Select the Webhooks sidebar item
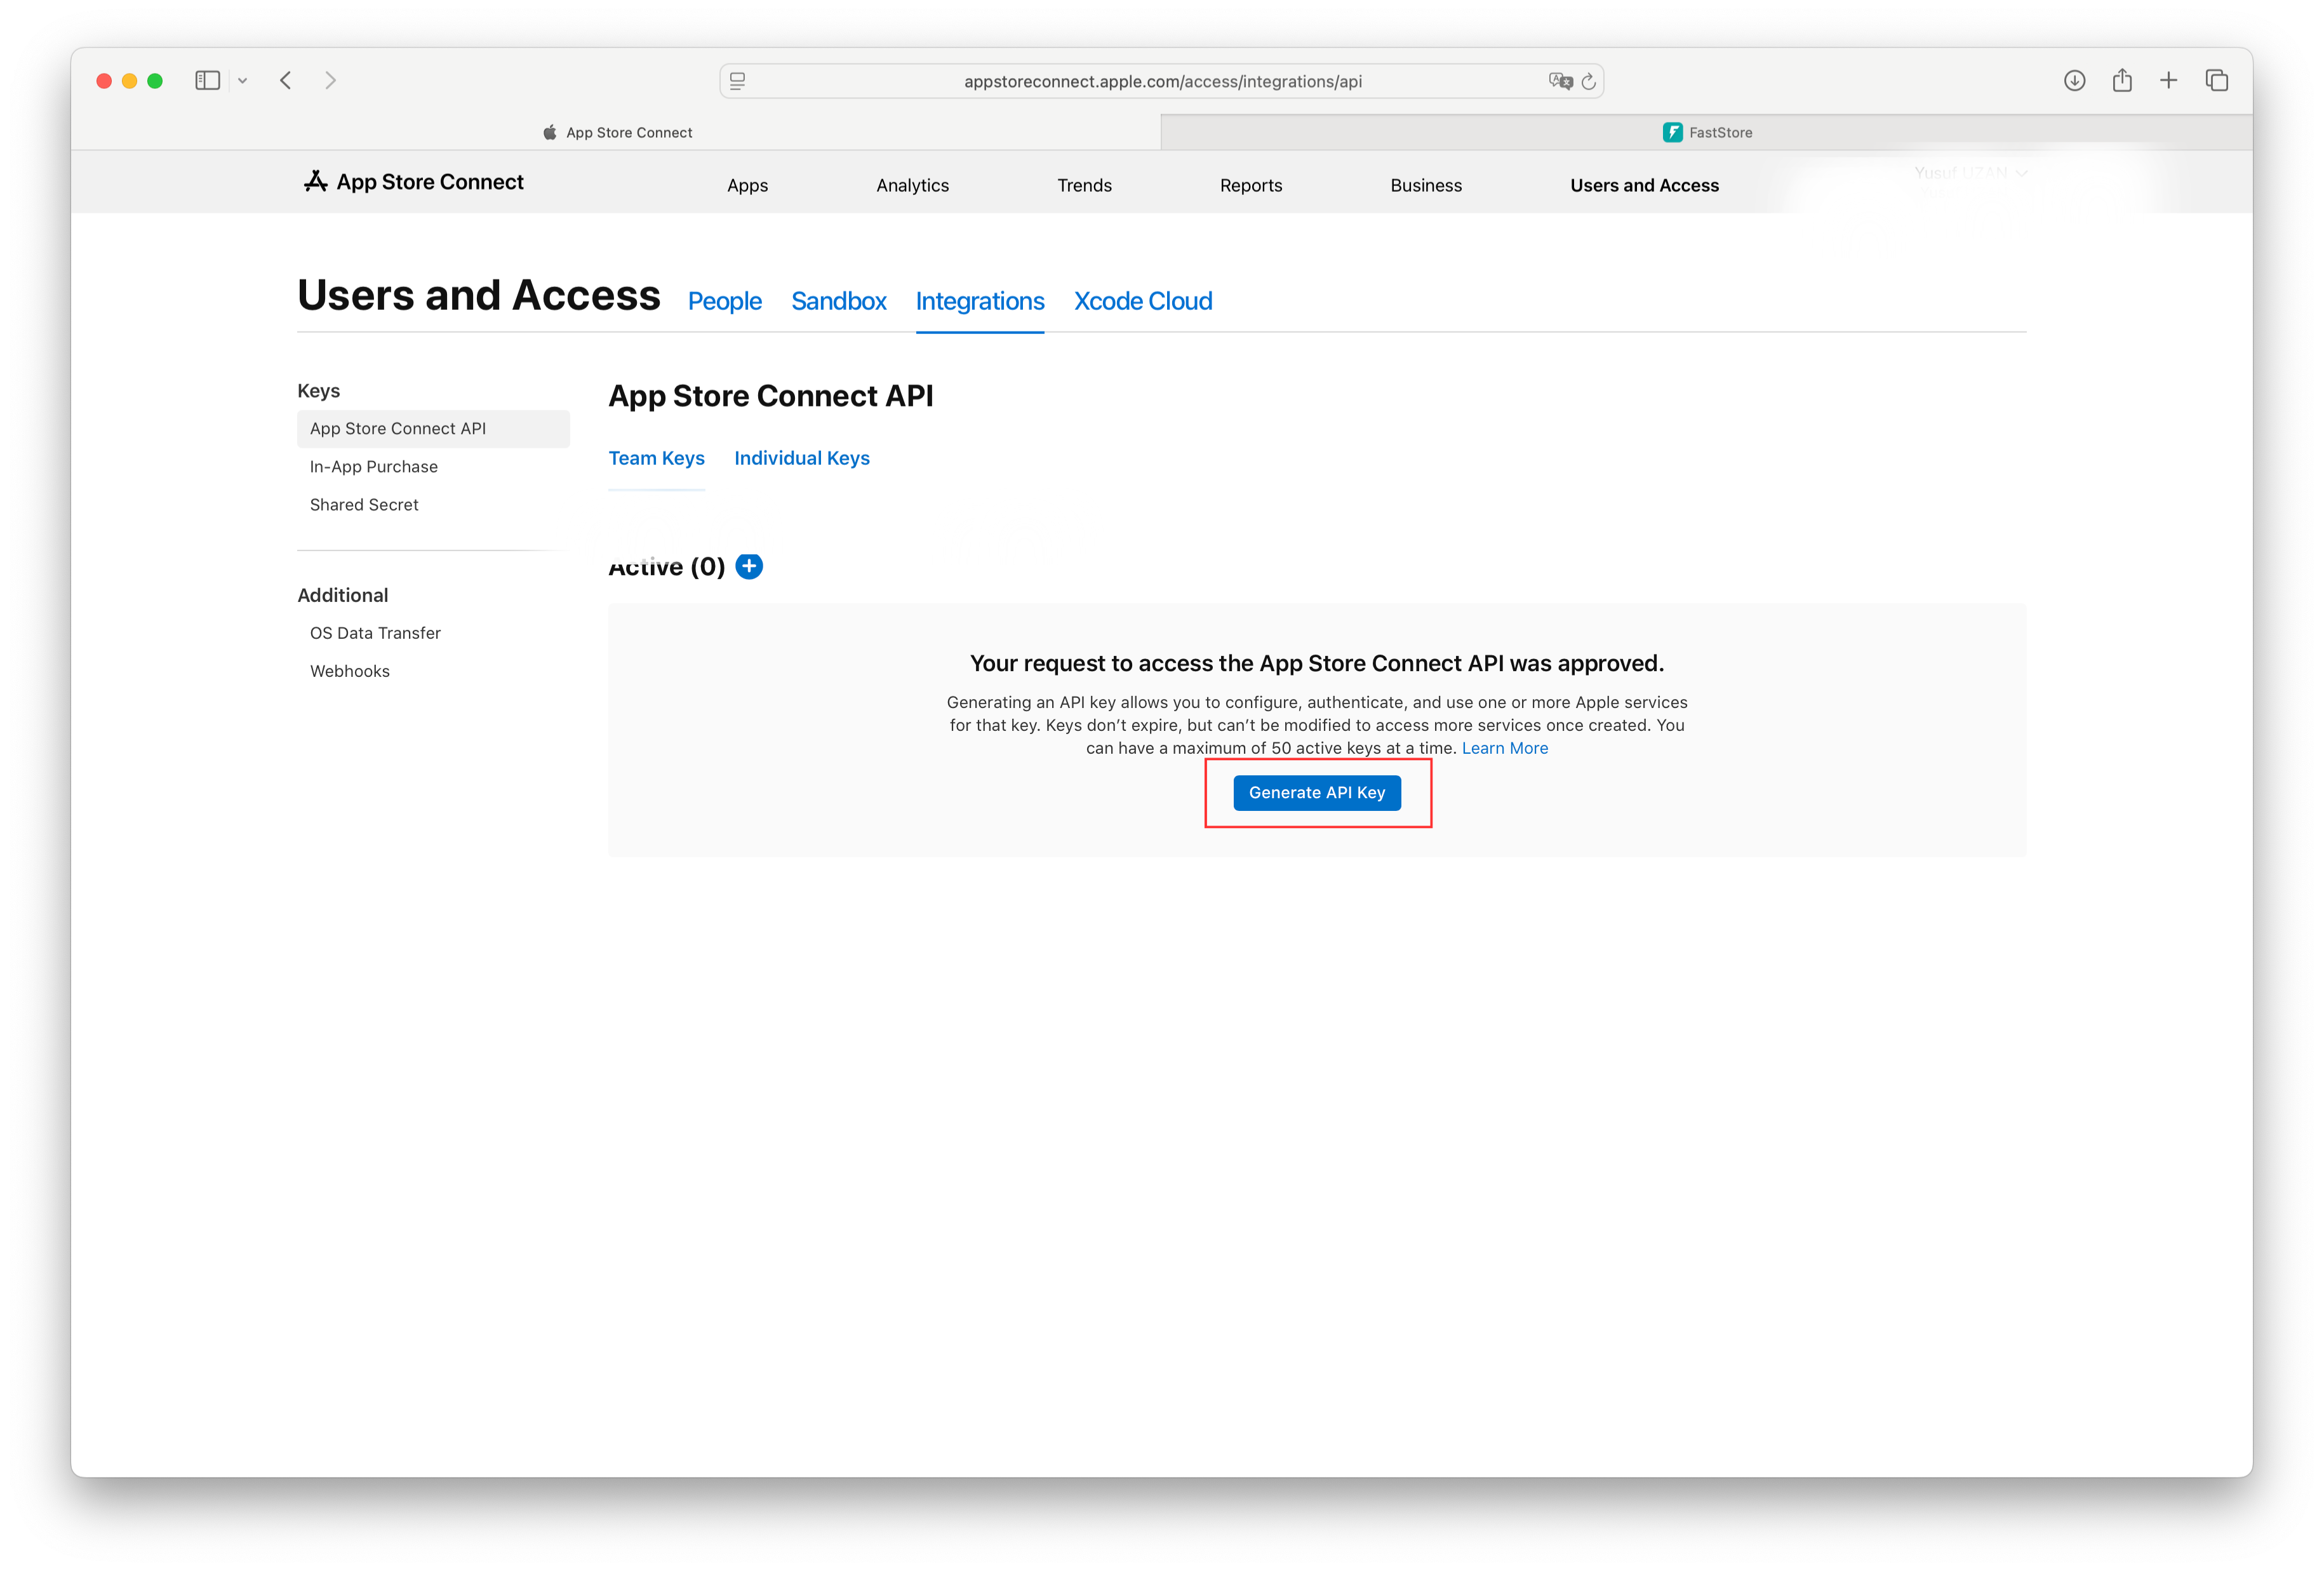Viewport: 2324px width, 1571px height. [x=349, y=670]
